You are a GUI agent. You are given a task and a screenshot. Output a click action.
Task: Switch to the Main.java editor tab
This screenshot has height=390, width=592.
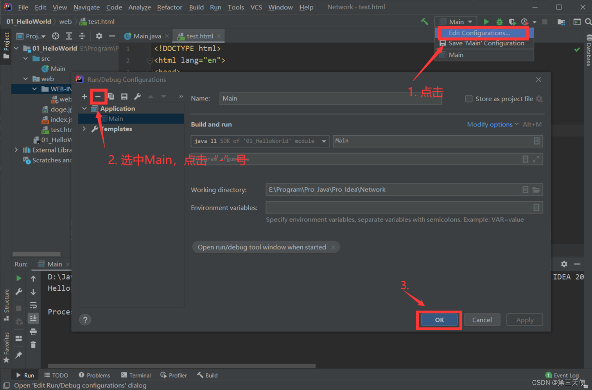(x=147, y=36)
